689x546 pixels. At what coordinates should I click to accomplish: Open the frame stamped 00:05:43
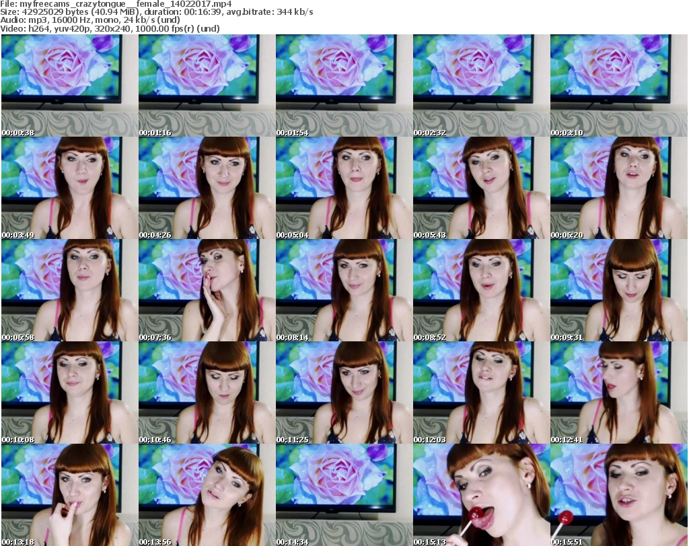[x=482, y=188]
